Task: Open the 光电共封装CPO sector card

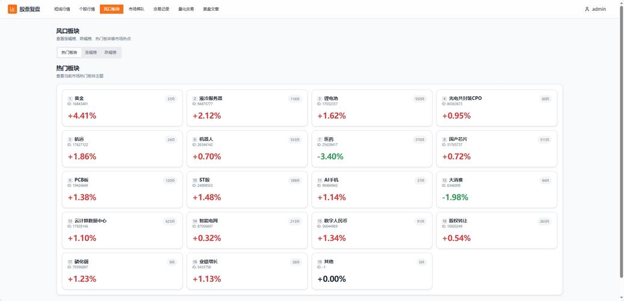Action: 496,108
